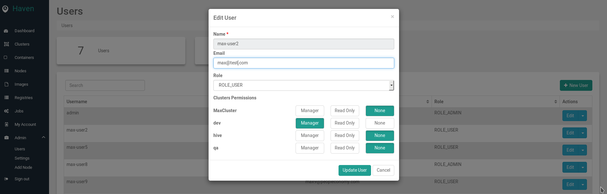Open the dropdown arrow beside admin's Edit
This screenshot has width=607, height=194.
(582, 116)
